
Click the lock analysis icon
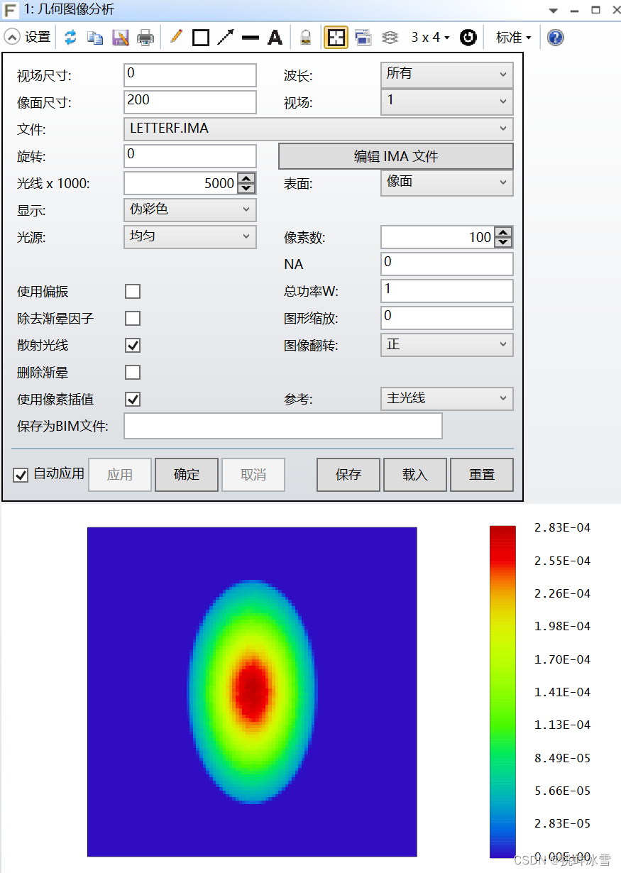point(305,37)
